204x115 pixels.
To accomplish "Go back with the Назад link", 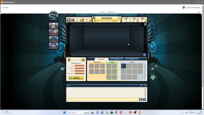I will (x=5, y=7).
